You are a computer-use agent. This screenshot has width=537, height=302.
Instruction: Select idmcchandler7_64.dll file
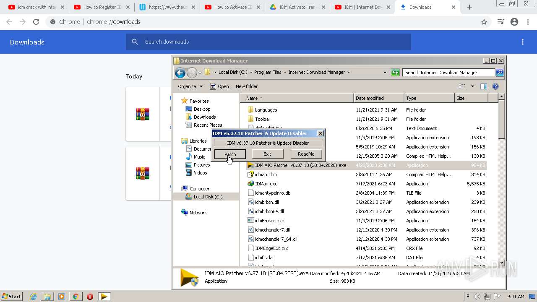click(x=276, y=239)
